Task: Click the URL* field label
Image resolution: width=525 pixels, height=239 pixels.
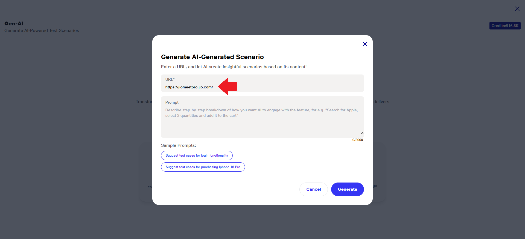Action: click(170, 79)
